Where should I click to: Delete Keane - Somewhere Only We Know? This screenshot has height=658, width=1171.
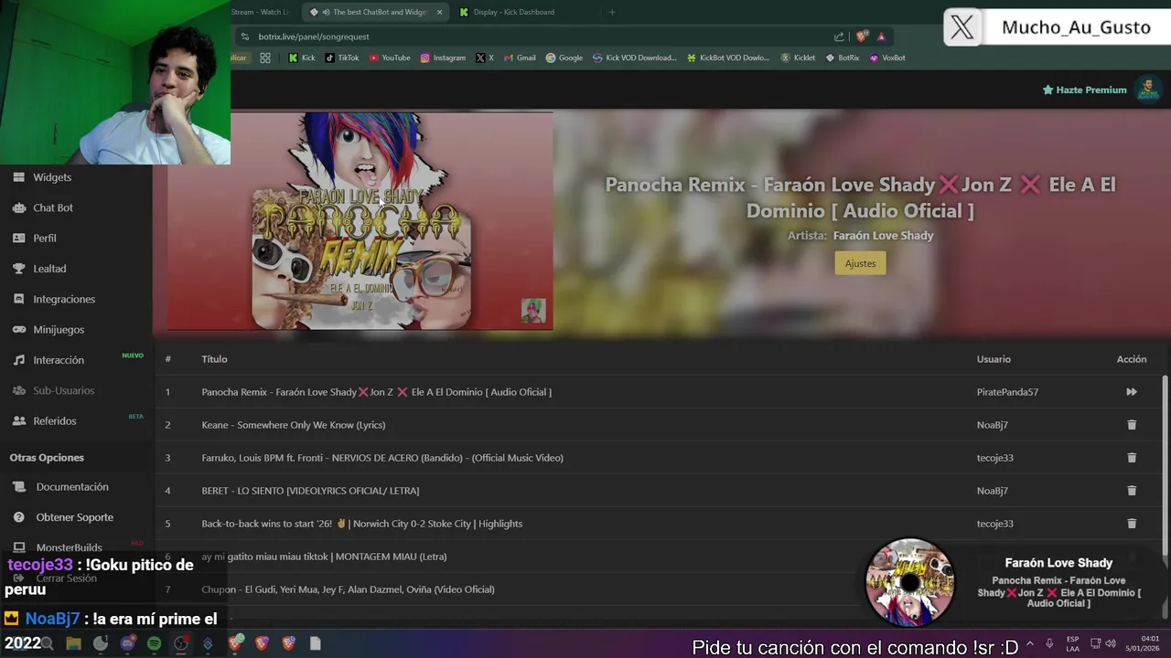1132,425
